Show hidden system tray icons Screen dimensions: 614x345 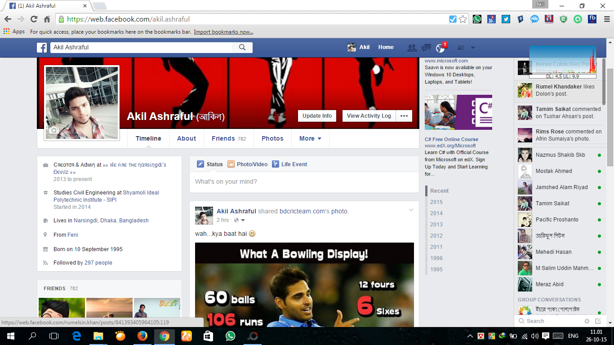click(x=470, y=336)
